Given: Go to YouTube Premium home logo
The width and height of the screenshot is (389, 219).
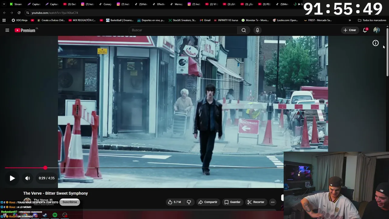Looking at the screenshot, I should pos(26,30).
